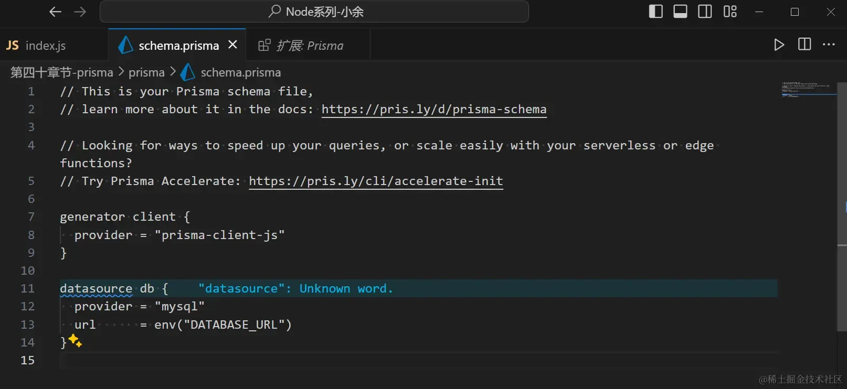Click the JS icon on index.js tab

click(x=13, y=46)
